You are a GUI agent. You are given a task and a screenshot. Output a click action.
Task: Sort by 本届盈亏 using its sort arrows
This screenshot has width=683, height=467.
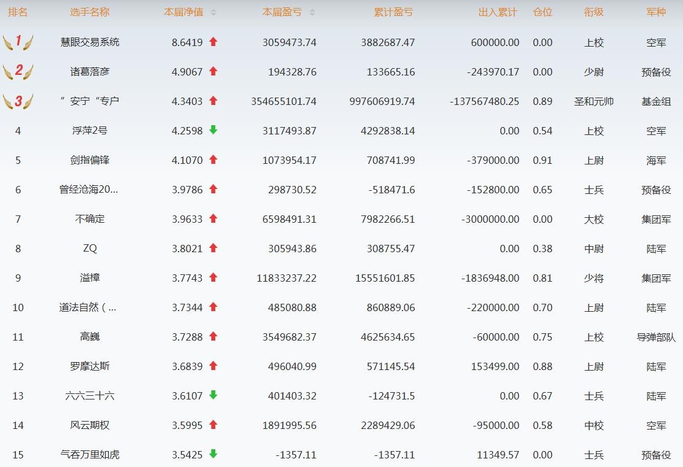point(312,12)
